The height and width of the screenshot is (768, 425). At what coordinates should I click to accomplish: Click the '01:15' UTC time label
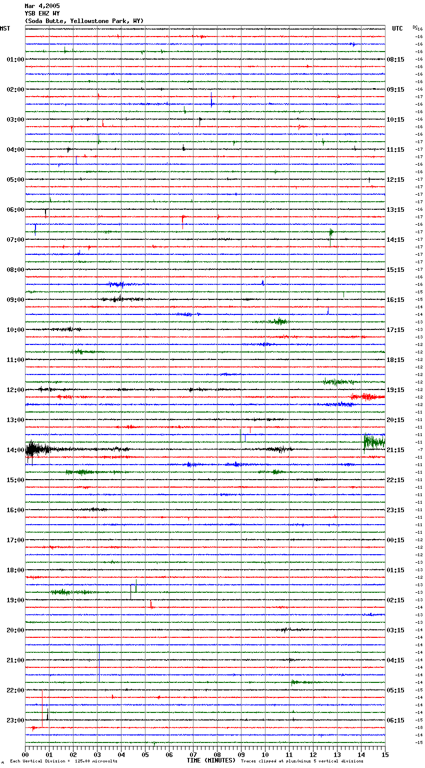[x=395, y=570]
